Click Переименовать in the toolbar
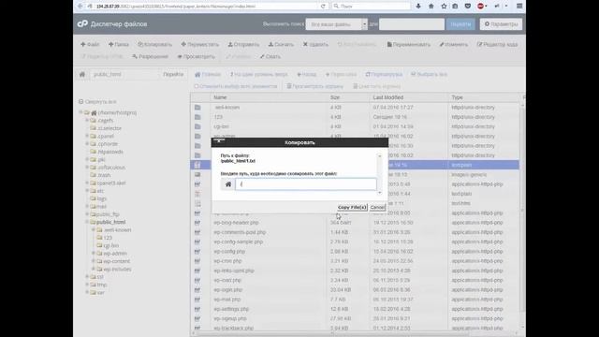The height and width of the screenshot is (337, 599). [408, 44]
